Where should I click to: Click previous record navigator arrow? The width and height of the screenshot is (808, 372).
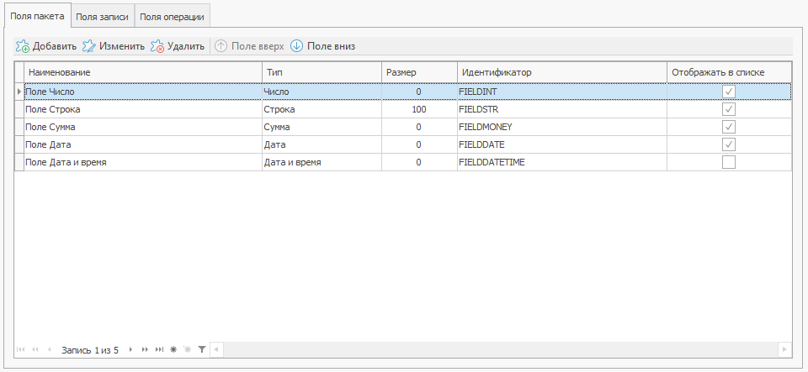point(49,349)
